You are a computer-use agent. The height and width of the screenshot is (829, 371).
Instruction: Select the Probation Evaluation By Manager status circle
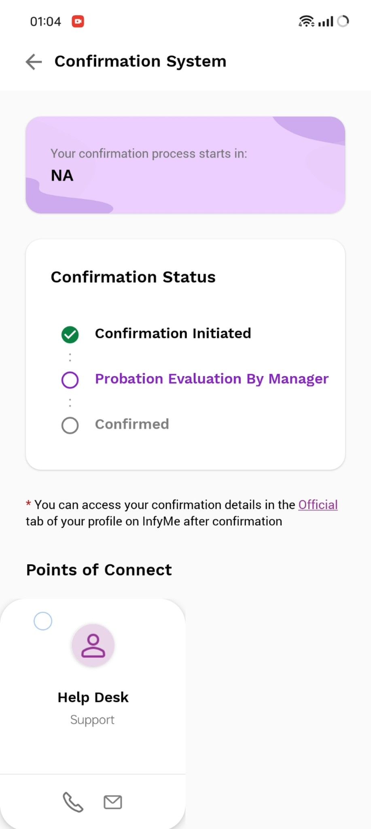[x=70, y=380]
